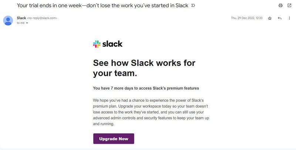Print this Slack email
The width and height of the screenshot is (296, 150).
(280, 6)
